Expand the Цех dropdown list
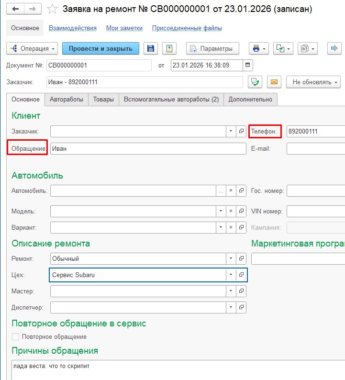Screen dimensions: 345x380 [x=231, y=275]
